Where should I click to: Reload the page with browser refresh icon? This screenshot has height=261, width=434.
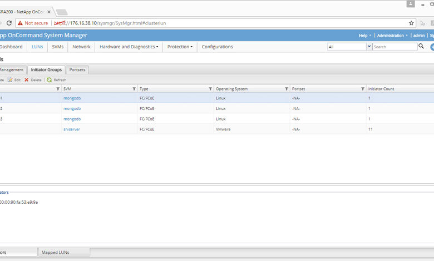pos(9,23)
